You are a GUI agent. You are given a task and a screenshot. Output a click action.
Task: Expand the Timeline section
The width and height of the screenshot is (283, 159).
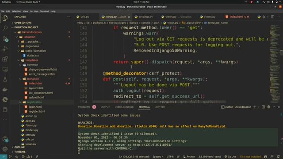click(19, 152)
